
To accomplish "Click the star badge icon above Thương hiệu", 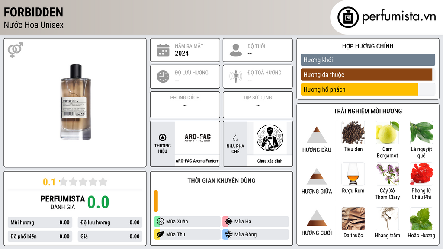I will point(163,137).
